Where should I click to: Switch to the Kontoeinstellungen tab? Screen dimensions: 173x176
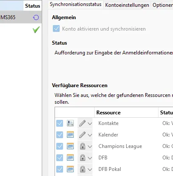[127, 5]
